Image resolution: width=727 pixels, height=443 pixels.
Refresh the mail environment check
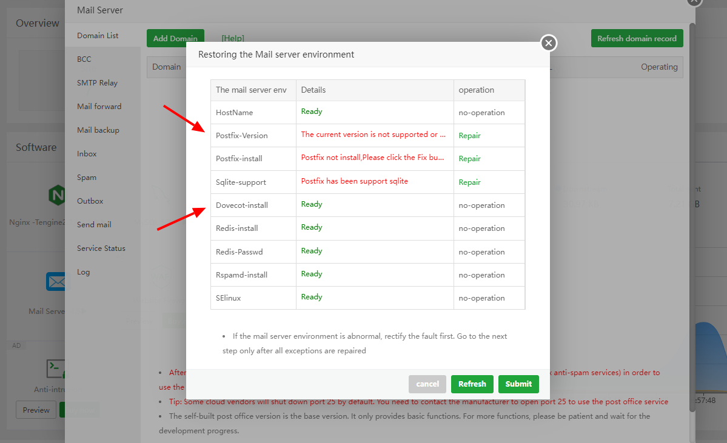point(472,384)
